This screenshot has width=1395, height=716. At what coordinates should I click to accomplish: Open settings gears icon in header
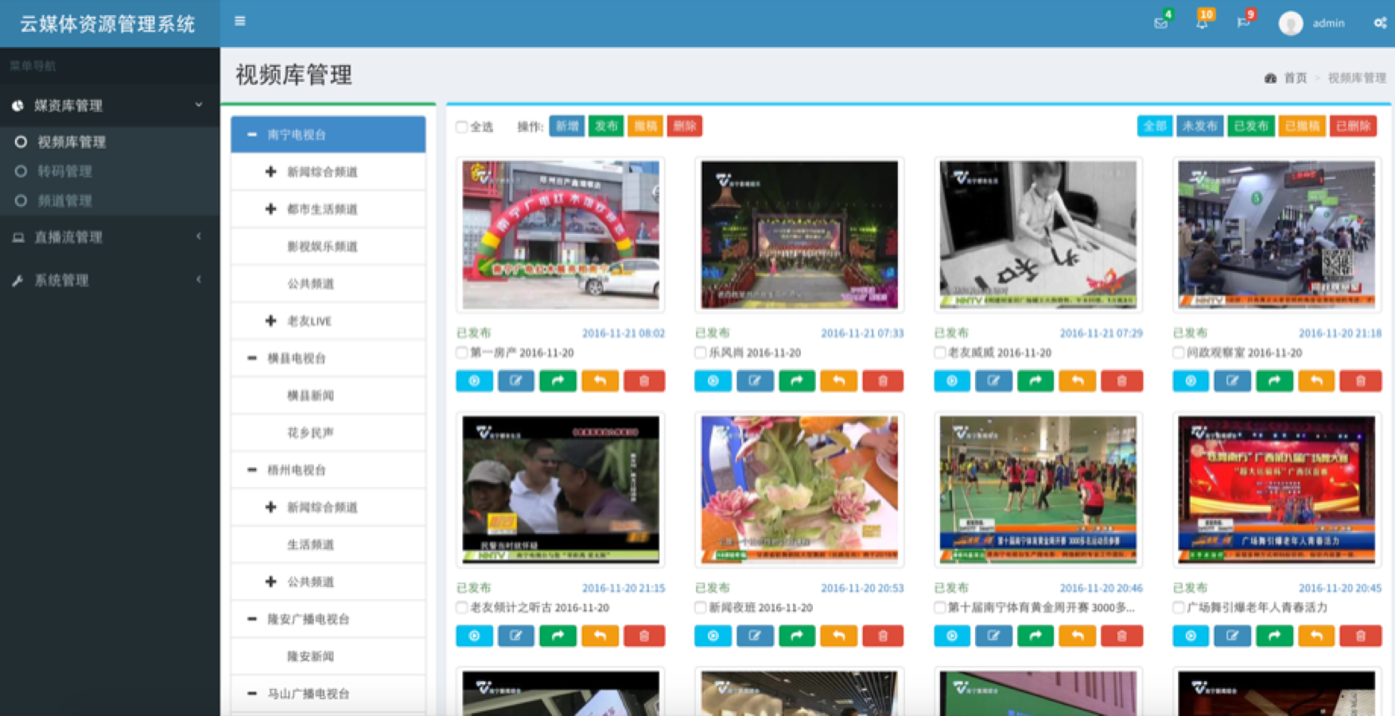click(x=1380, y=23)
